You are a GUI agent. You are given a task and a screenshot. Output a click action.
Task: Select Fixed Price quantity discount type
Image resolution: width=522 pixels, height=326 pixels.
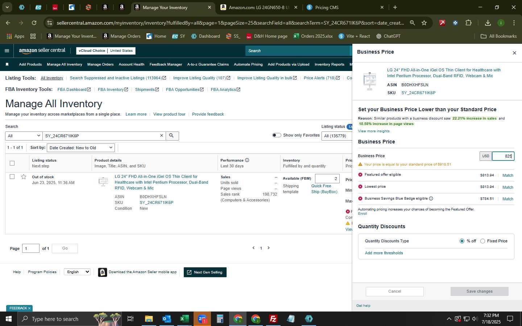482,241
